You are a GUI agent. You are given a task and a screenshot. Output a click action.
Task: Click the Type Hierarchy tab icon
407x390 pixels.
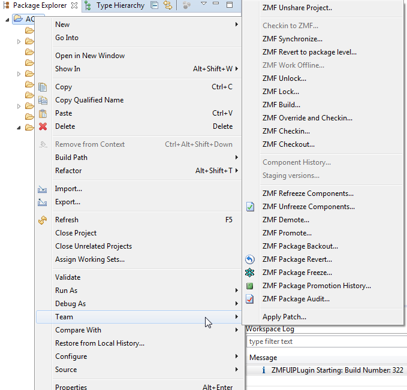pos(88,5)
